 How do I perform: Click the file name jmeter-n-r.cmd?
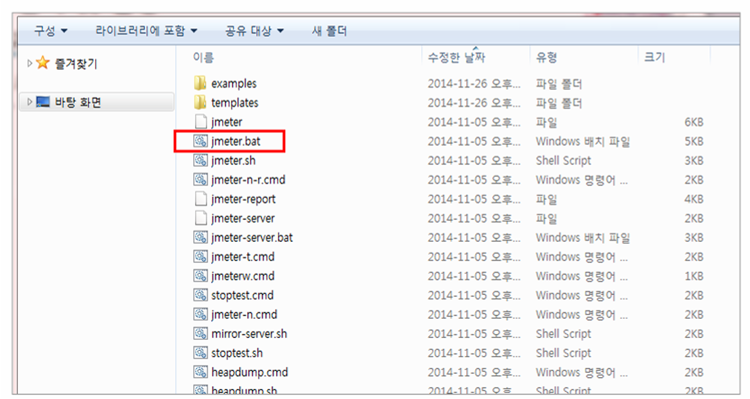(249, 180)
